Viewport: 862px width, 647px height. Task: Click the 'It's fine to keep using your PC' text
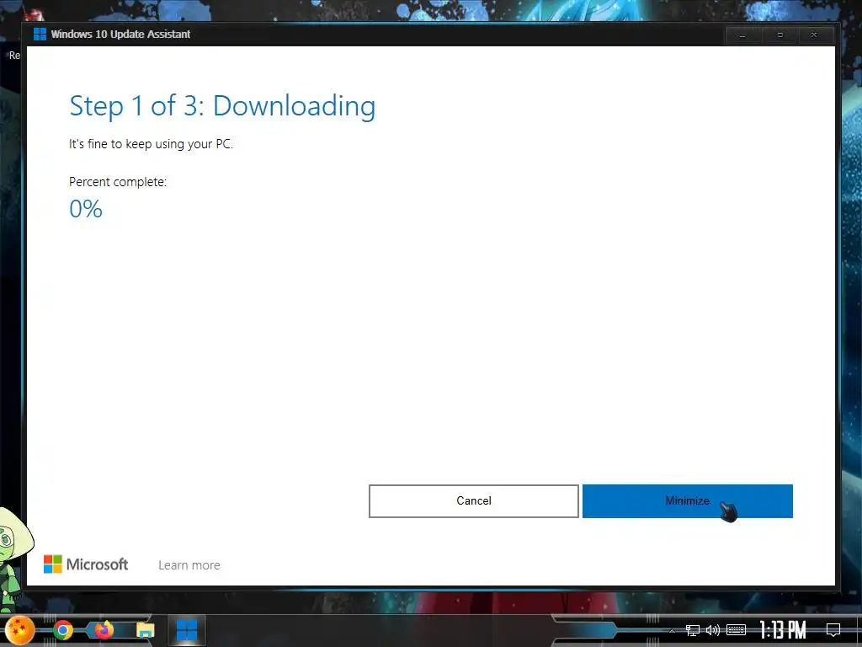152,144
